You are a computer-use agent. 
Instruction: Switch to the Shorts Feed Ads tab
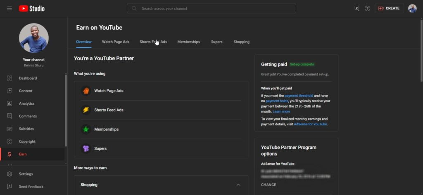(153, 42)
